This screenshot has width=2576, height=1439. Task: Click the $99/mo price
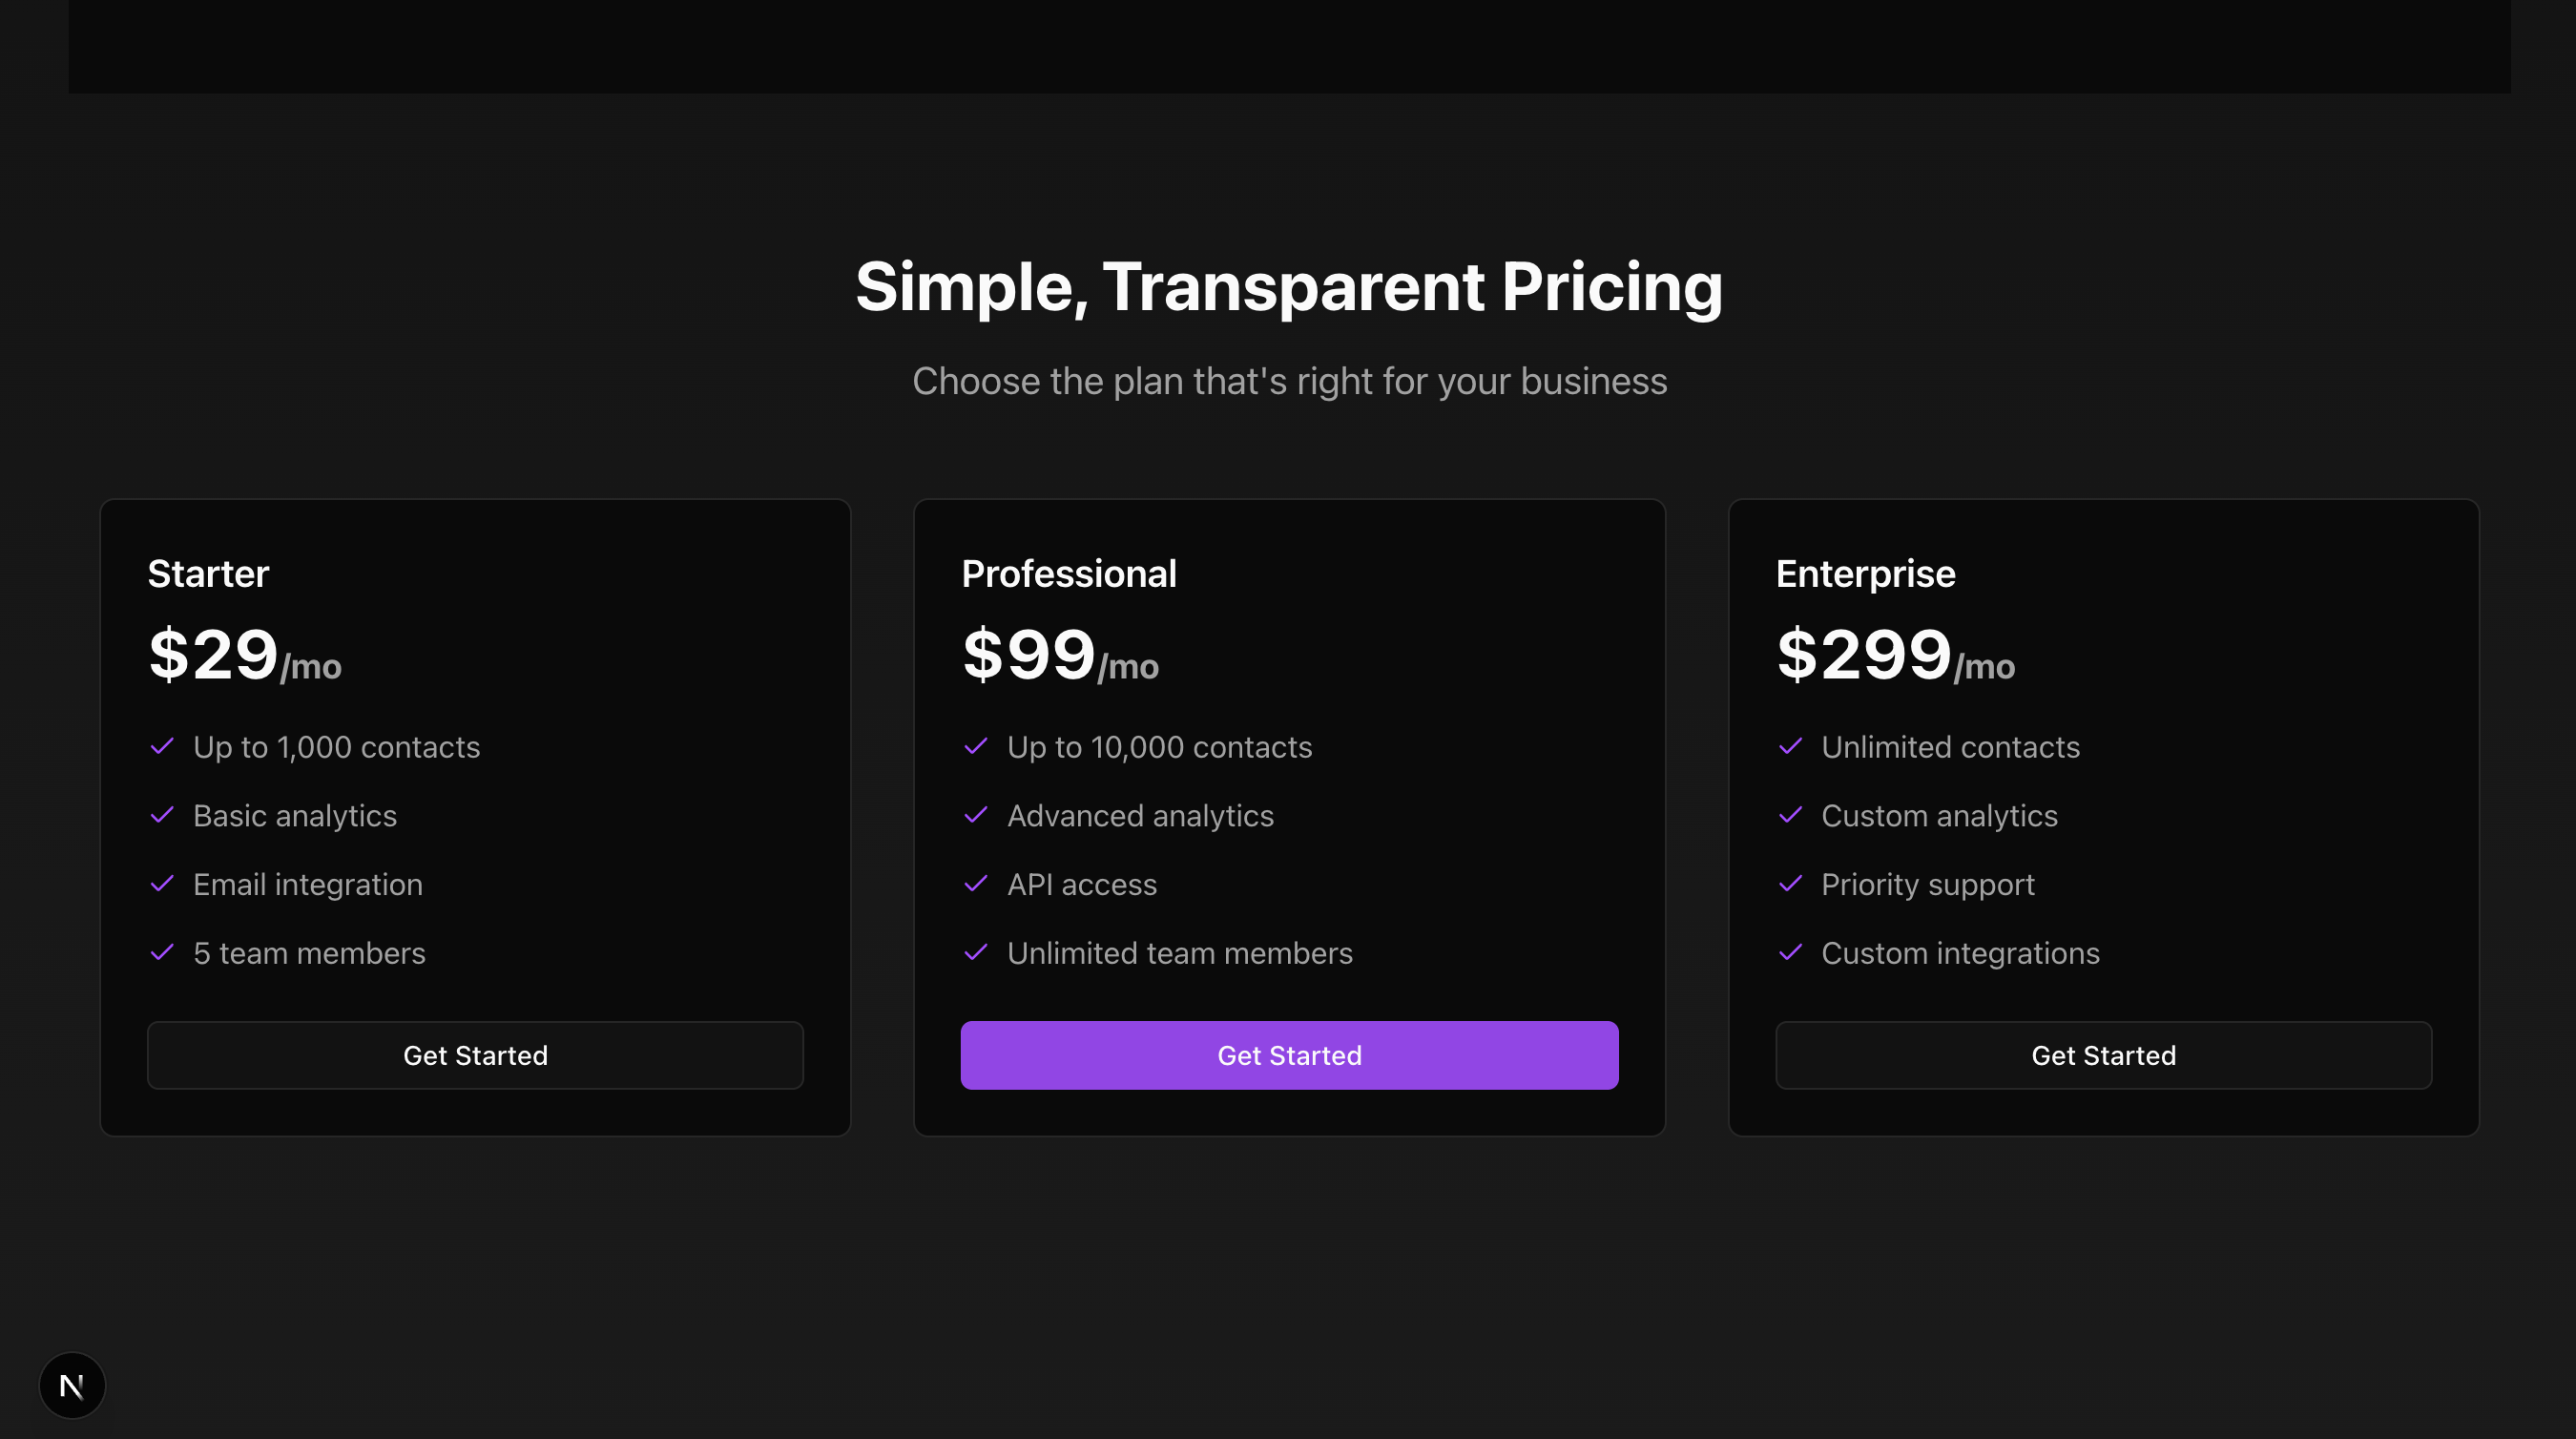[x=1060, y=655]
